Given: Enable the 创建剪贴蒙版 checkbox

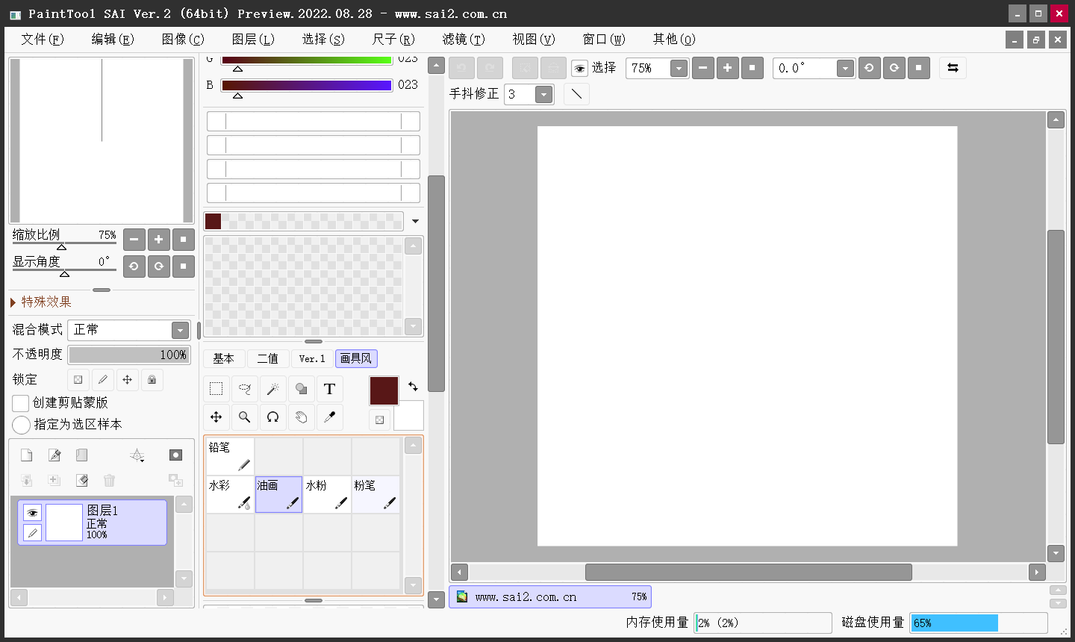Looking at the screenshot, I should [x=21, y=403].
